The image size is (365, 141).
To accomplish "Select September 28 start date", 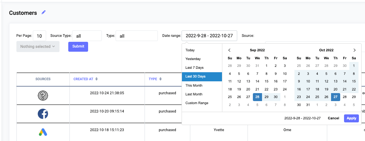I will click(257, 97).
